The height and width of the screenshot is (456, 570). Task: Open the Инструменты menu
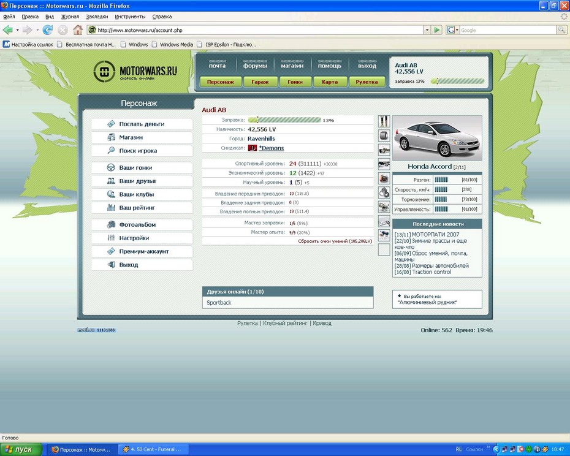coord(130,17)
